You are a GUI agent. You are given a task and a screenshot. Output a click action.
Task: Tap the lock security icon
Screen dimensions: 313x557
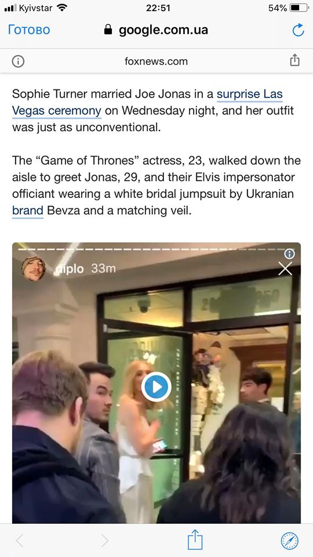pyautogui.click(x=108, y=30)
